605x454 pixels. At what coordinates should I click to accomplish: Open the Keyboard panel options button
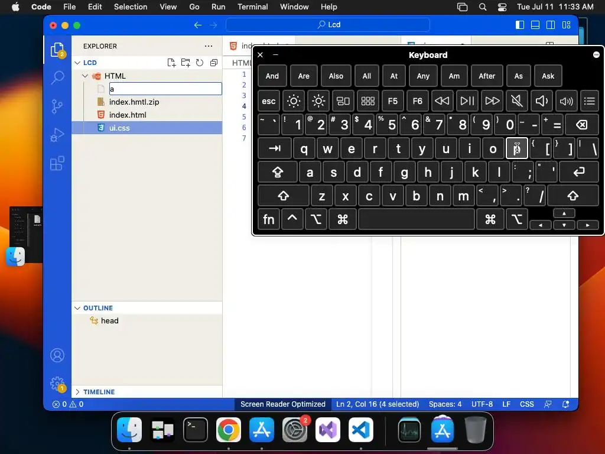pos(596,55)
